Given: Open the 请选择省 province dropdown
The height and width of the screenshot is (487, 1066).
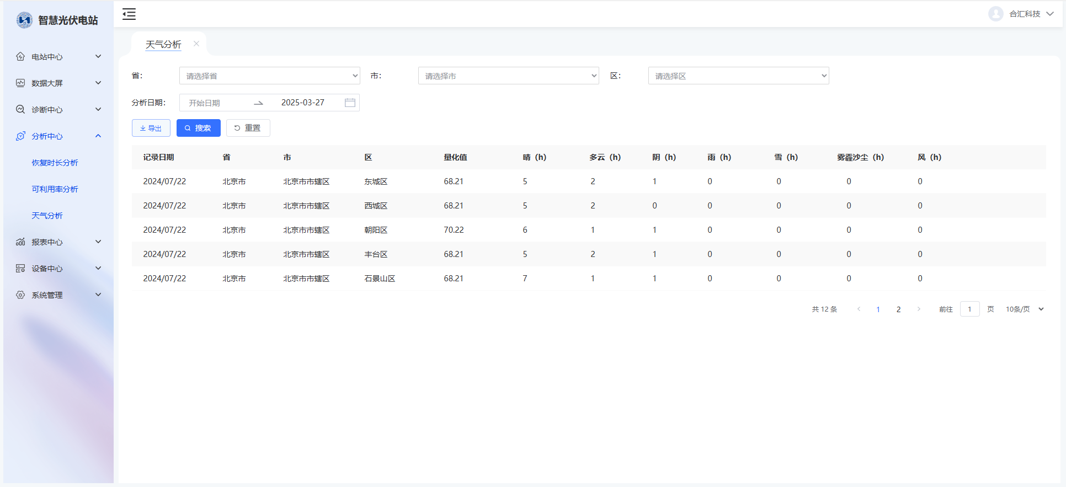Looking at the screenshot, I should coord(269,76).
